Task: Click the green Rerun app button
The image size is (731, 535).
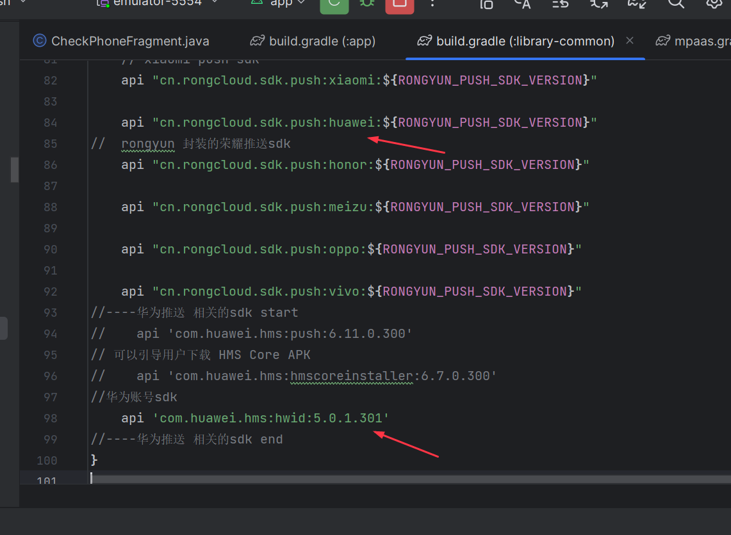Action: coord(334,4)
